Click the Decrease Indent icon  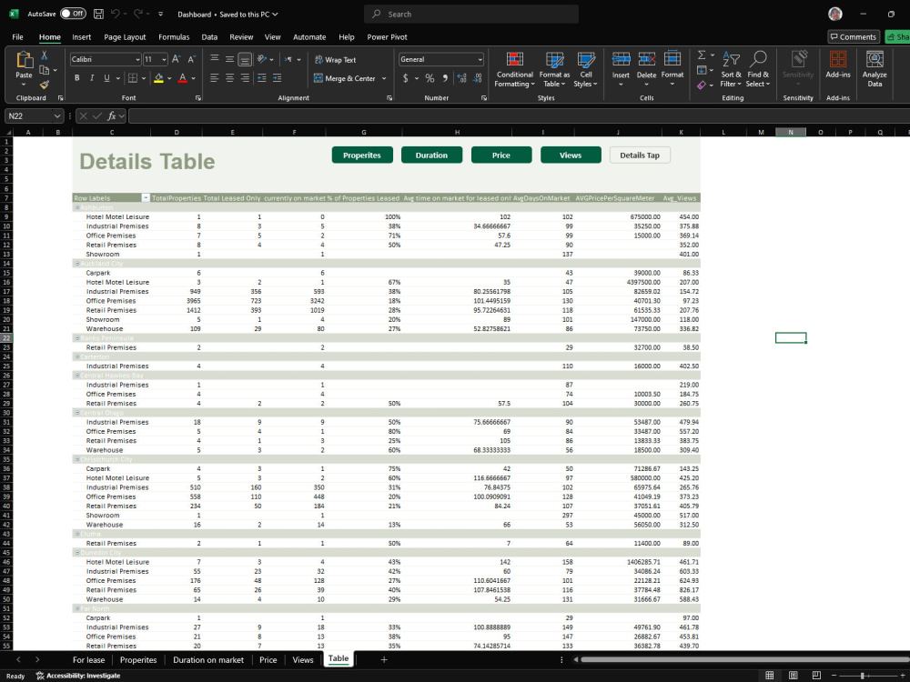pos(262,77)
